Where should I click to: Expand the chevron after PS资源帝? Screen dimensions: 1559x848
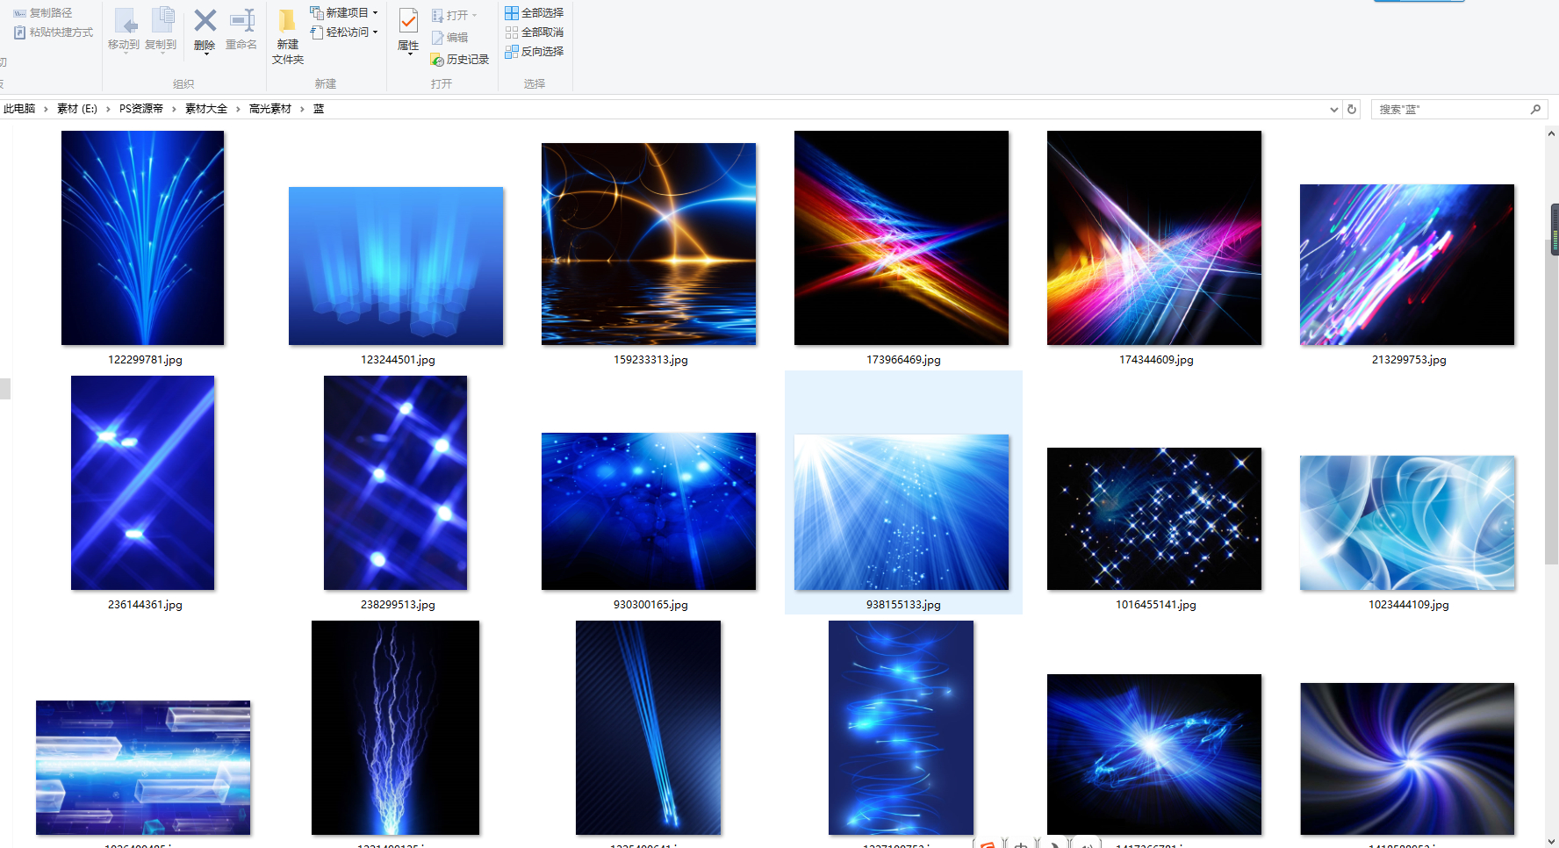pos(174,109)
